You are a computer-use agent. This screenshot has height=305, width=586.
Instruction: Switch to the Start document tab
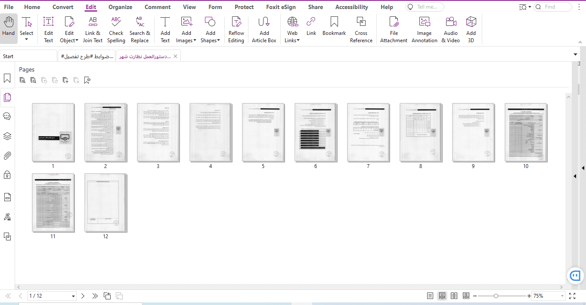[28, 56]
